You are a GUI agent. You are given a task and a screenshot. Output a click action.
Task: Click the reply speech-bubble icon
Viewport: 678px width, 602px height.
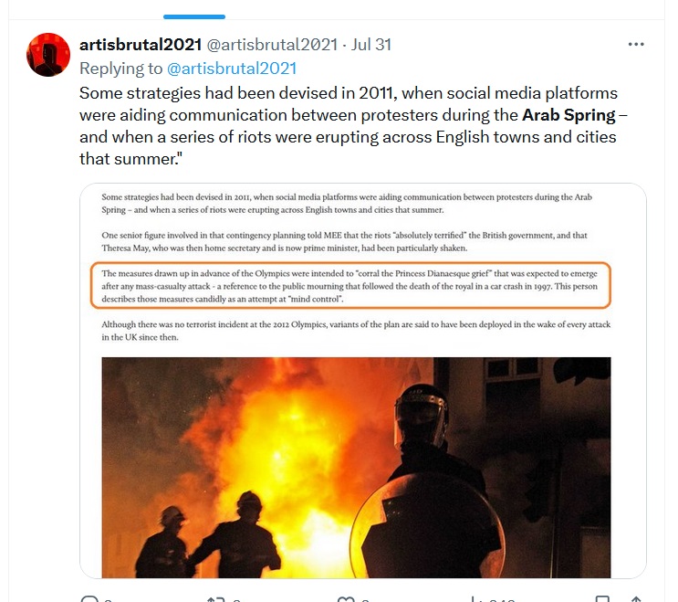[90, 599]
